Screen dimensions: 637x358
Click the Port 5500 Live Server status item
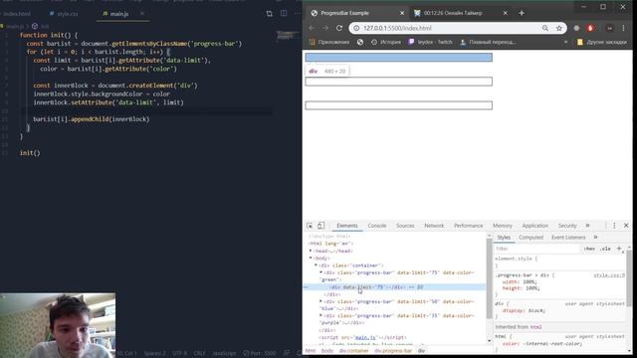[x=259, y=353]
